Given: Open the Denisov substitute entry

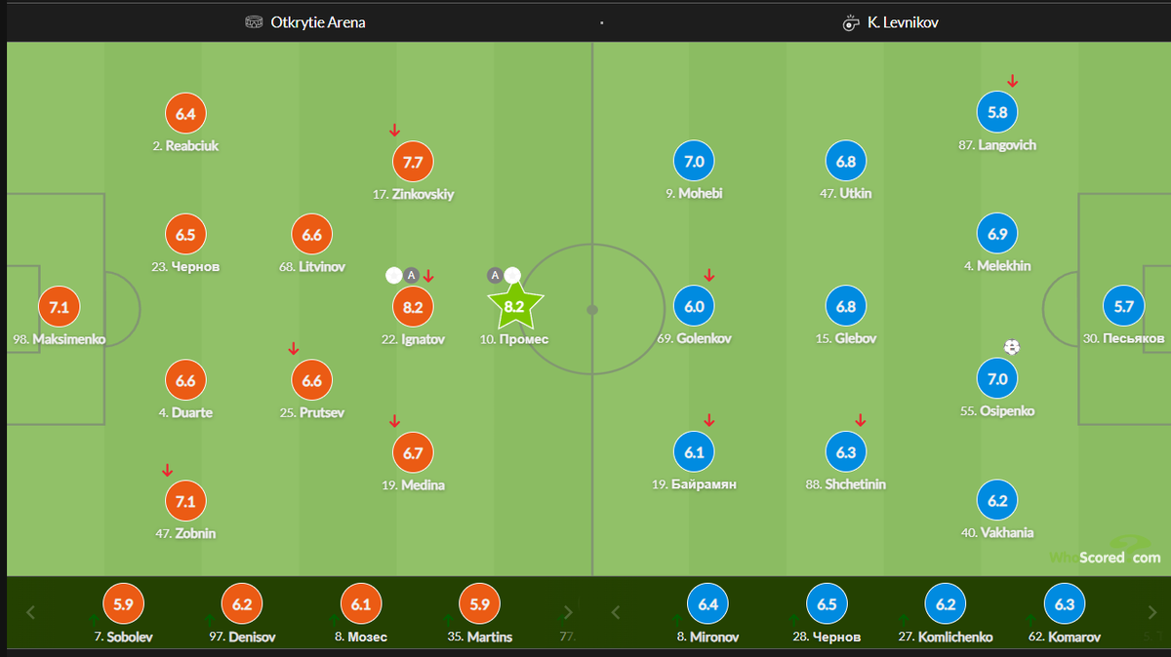Looking at the screenshot, I should (241, 614).
